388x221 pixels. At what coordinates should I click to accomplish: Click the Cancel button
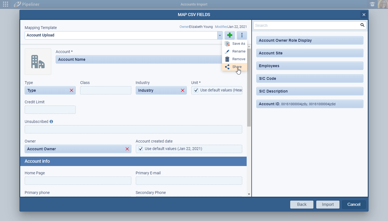click(354, 204)
